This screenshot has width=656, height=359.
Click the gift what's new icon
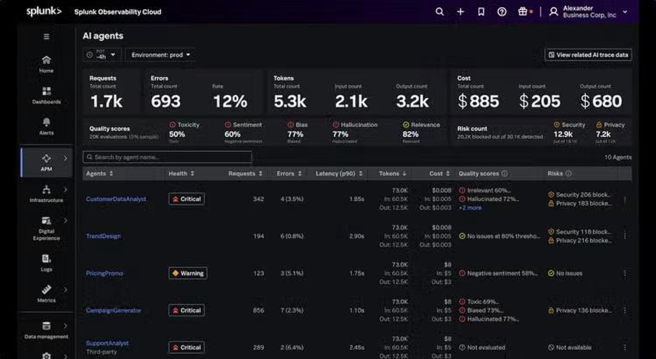[523, 12]
